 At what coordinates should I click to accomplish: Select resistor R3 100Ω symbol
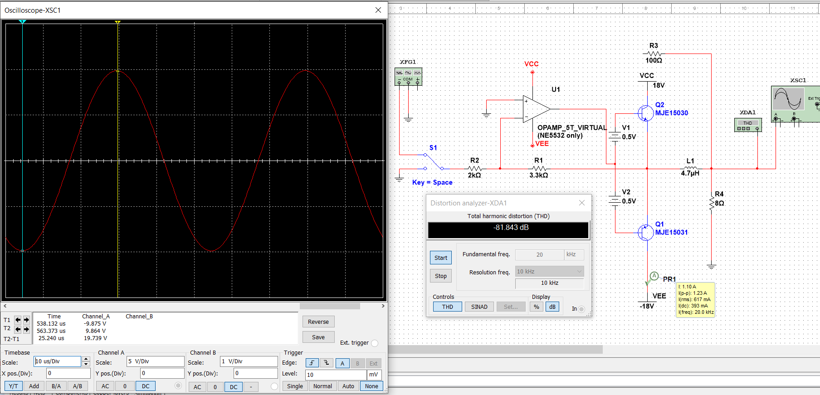(654, 54)
